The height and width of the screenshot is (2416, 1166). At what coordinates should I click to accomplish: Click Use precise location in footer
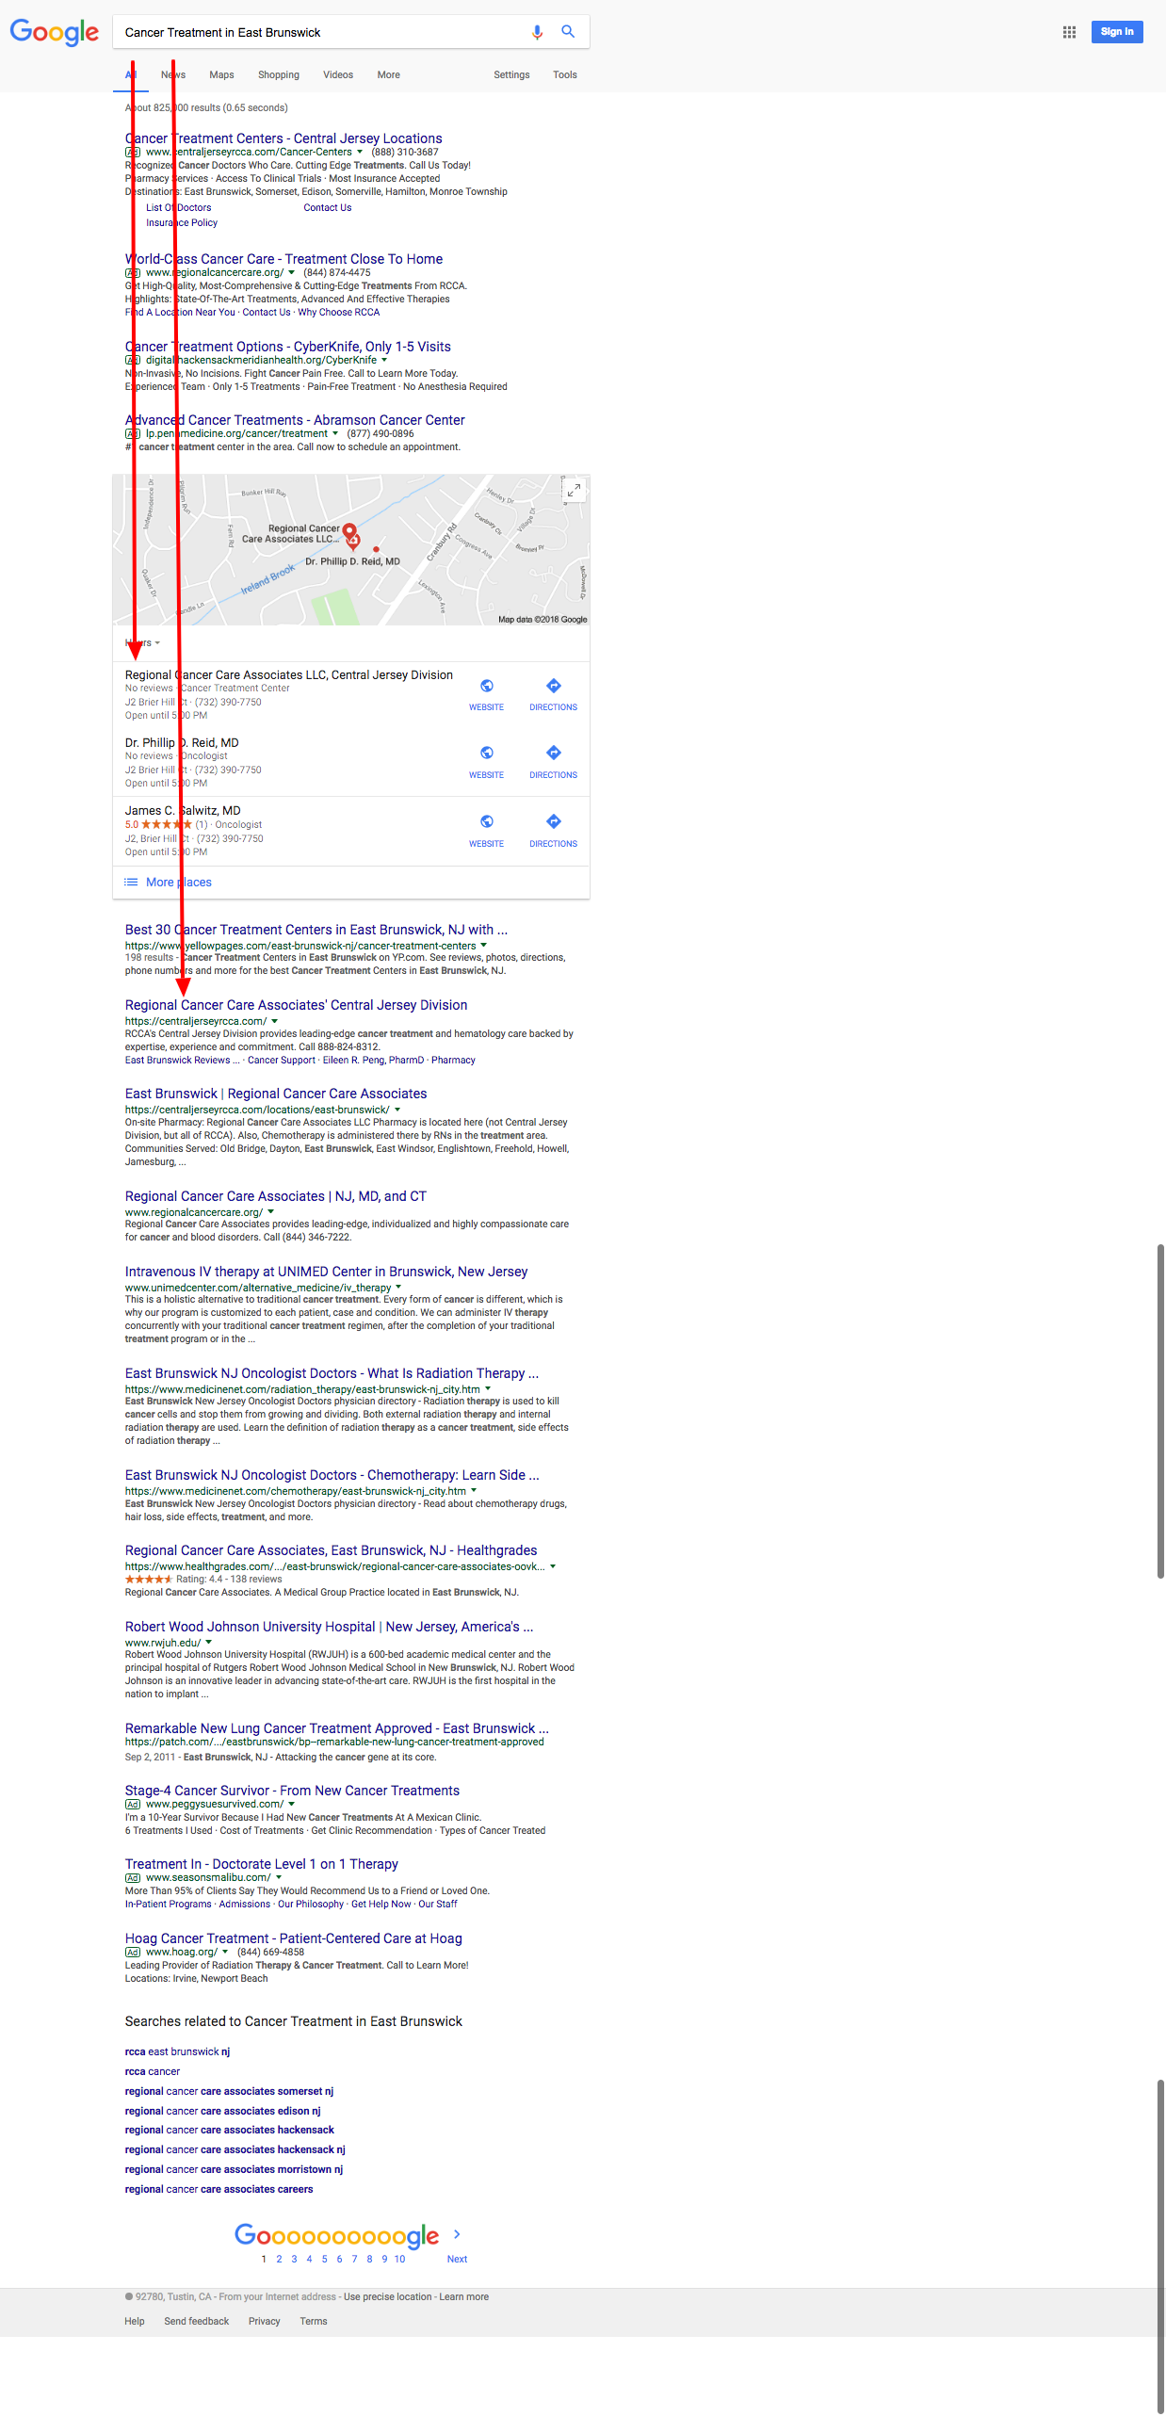pyautogui.click(x=387, y=2296)
